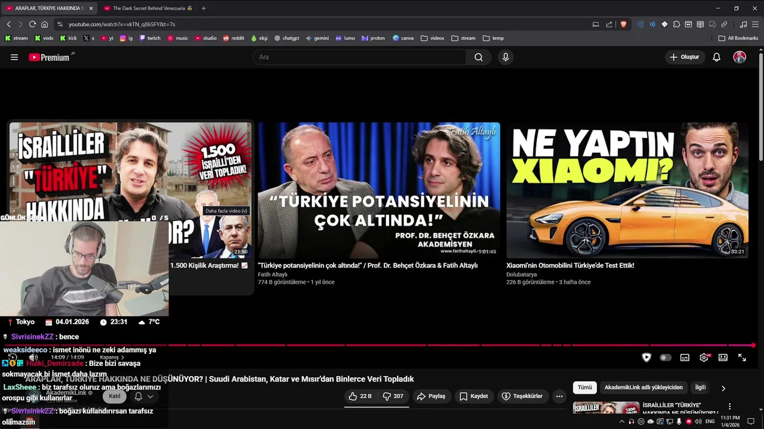The image size is (764, 429).
Task: Open the stream bookmark folder
Action: click(464, 38)
